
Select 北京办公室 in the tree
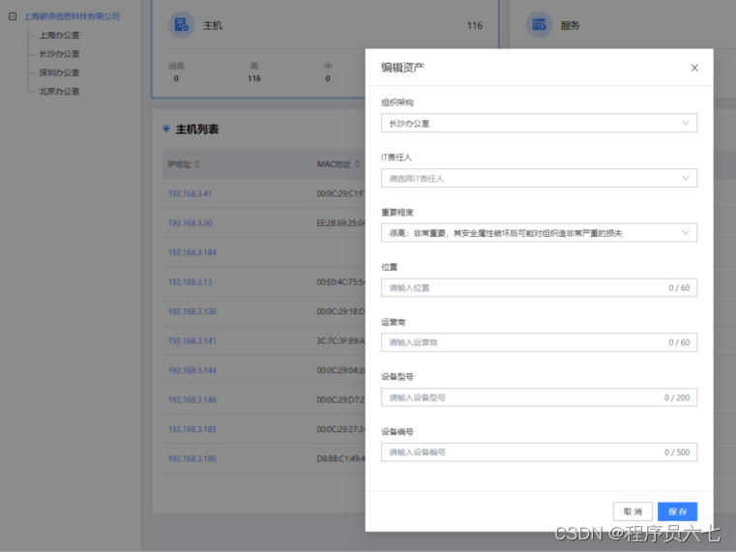tap(59, 92)
